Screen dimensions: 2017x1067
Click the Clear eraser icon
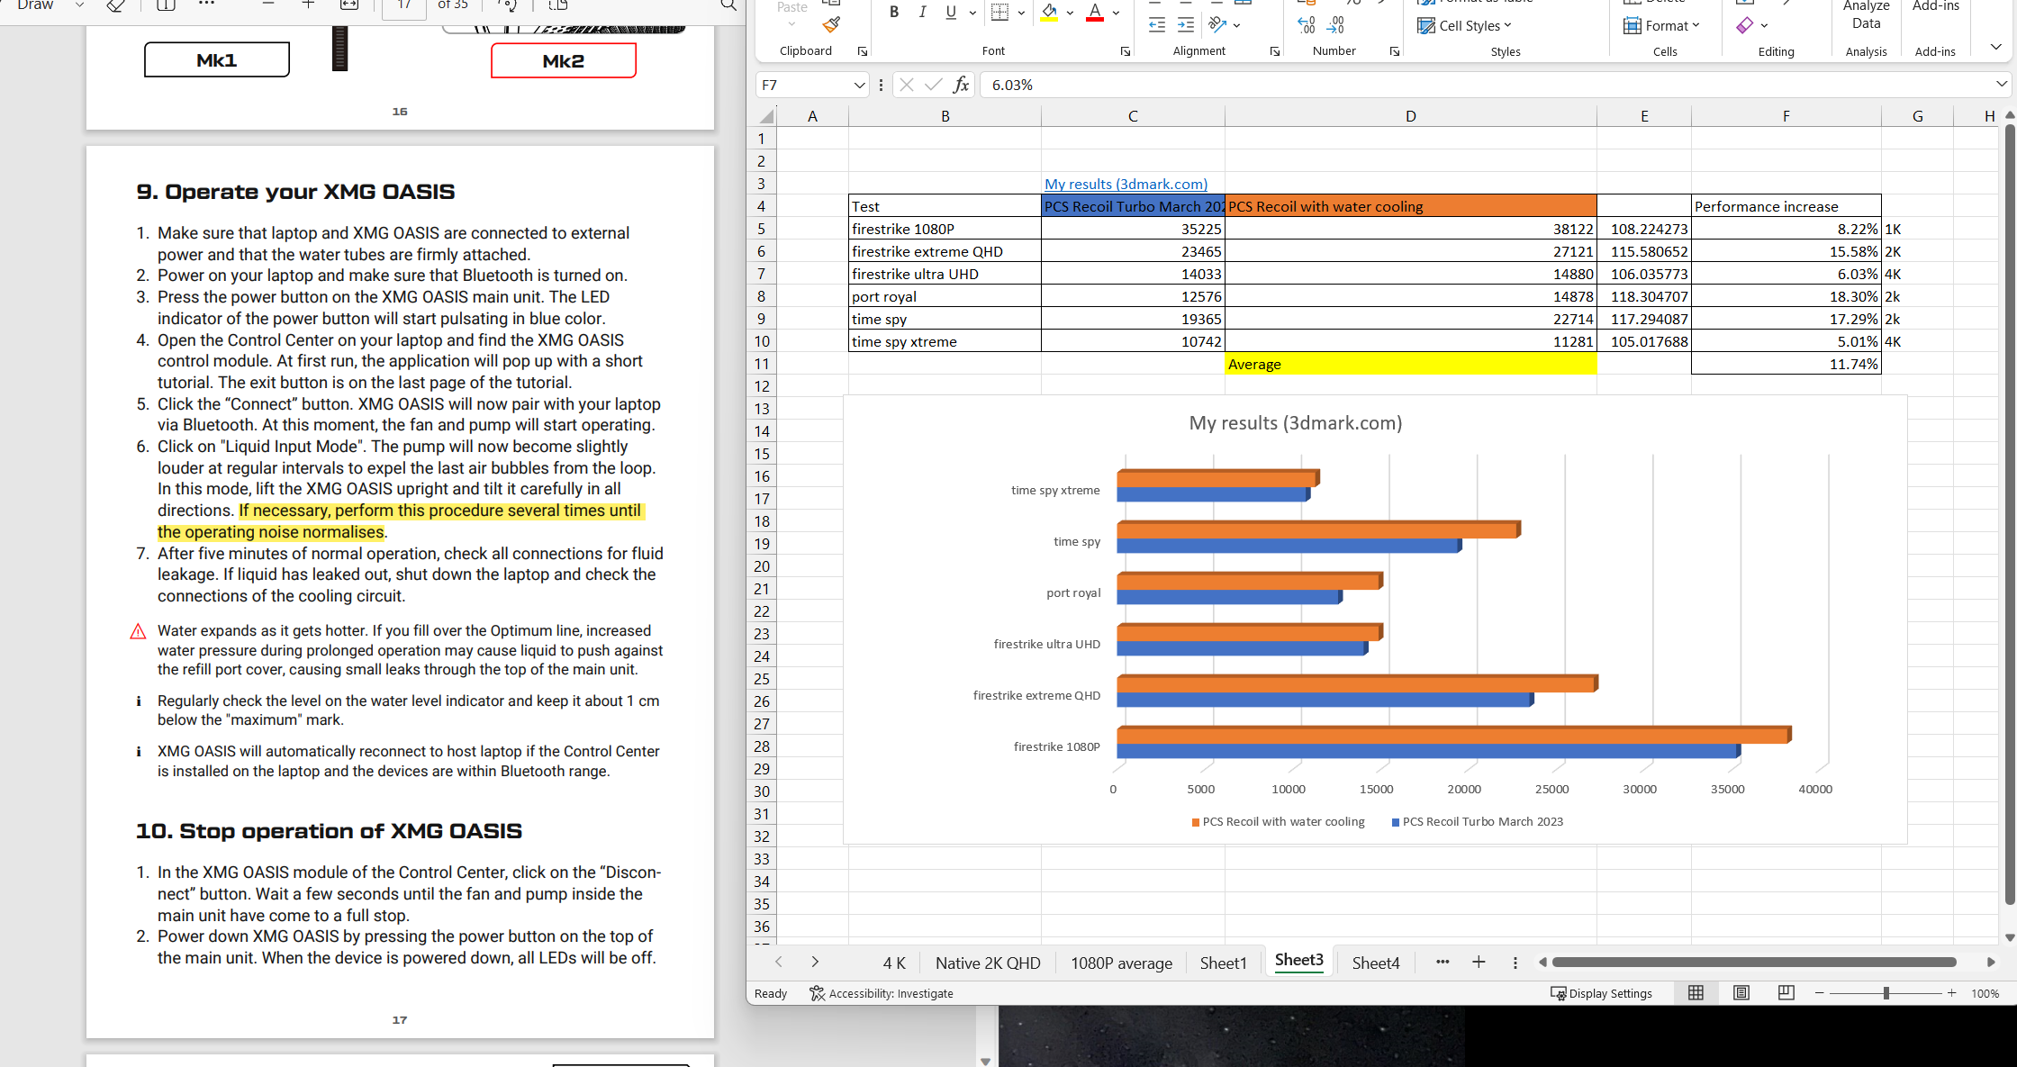pos(1745,25)
